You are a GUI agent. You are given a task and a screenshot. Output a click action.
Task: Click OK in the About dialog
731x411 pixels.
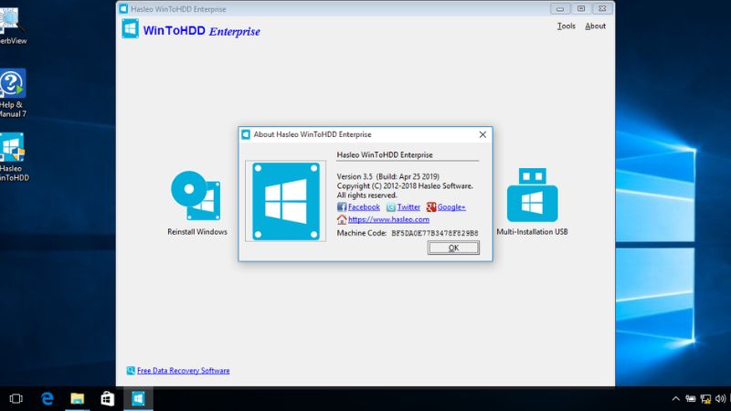point(453,248)
